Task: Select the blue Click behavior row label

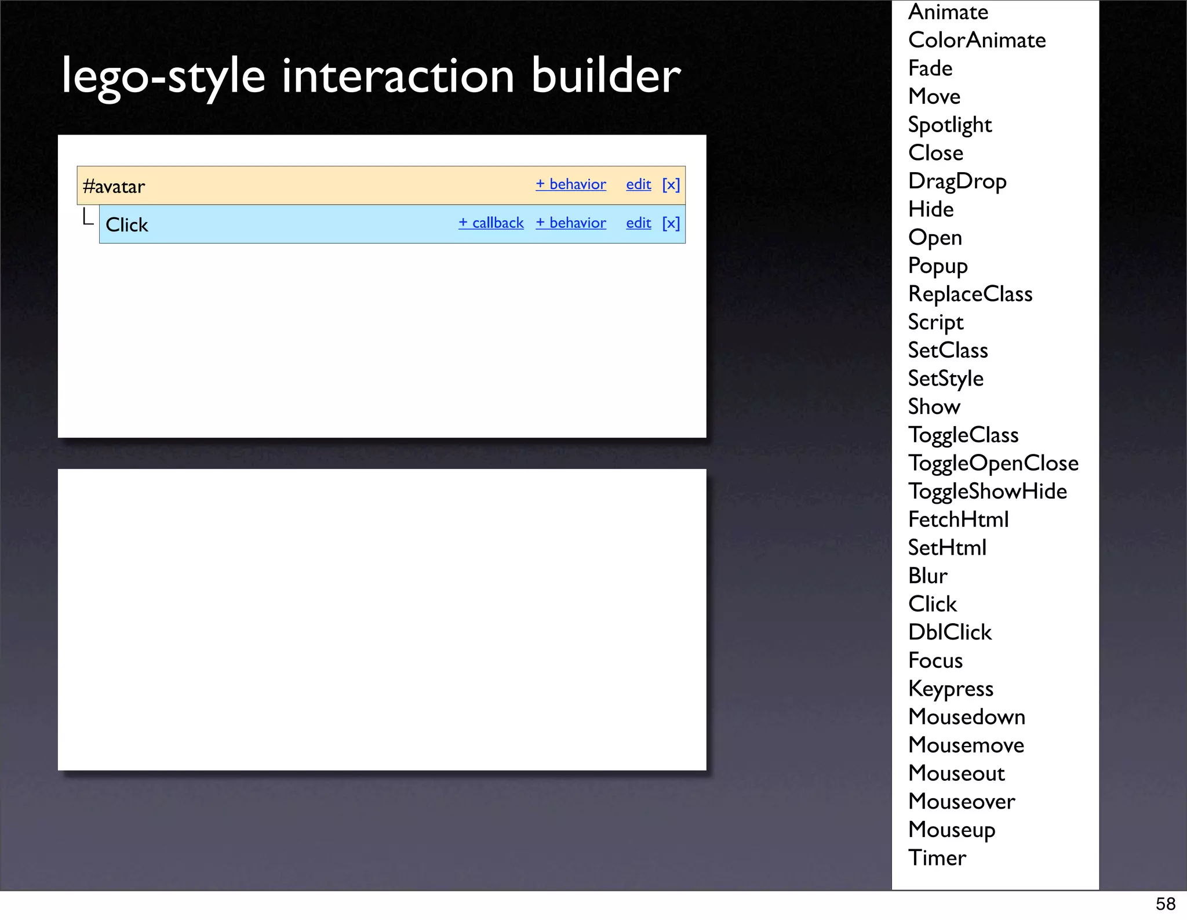Action: [127, 225]
